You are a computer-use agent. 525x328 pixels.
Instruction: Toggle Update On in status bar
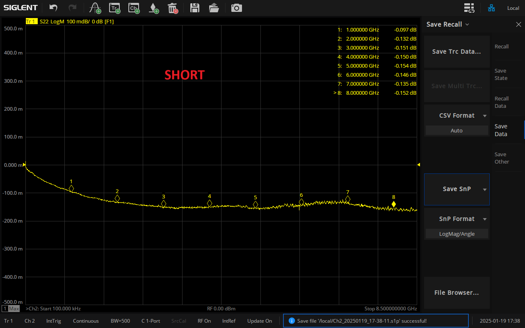tap(259, 321)
